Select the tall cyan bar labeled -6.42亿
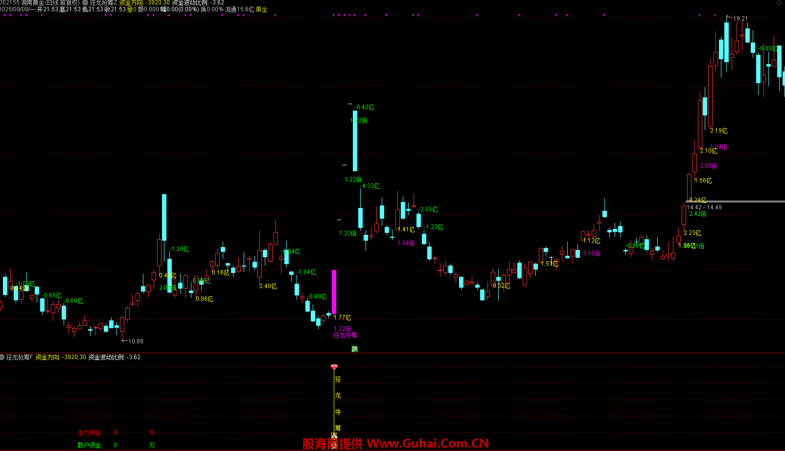 coord(355,141)
